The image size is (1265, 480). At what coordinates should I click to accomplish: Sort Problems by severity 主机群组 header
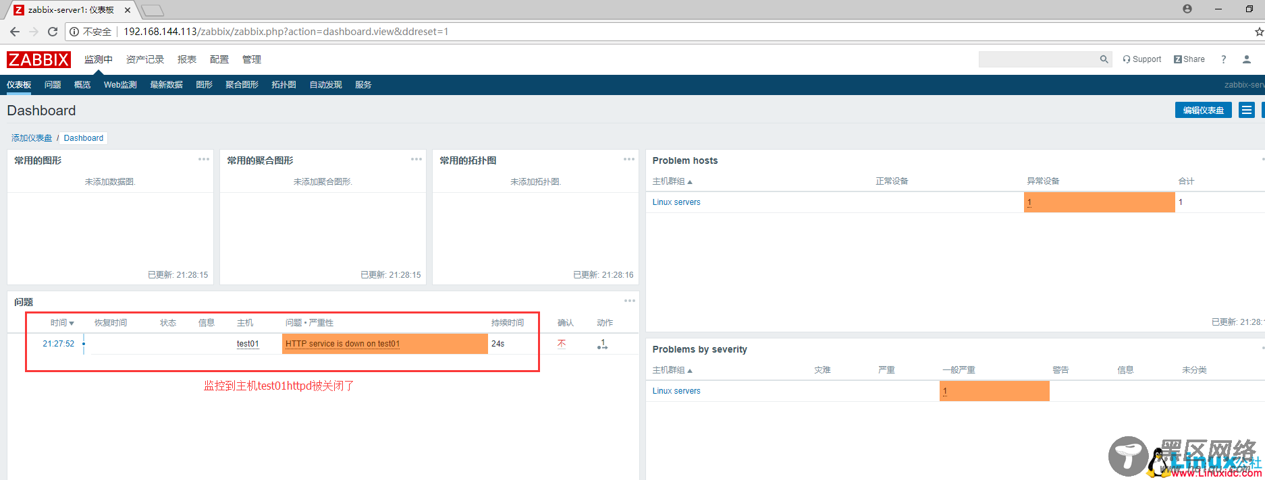point(672,370)
